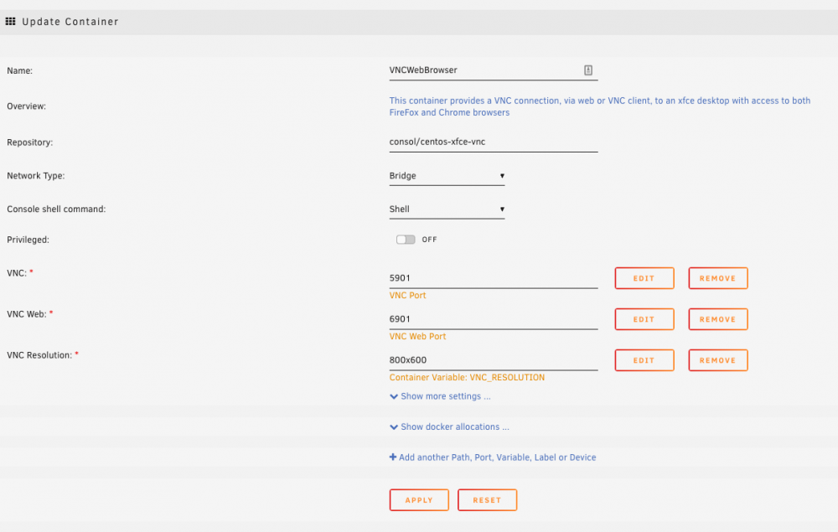This screenshot has width=838, height=532.
Task: Click the 'Update Container' heading text
Action: tap(70, 22)
